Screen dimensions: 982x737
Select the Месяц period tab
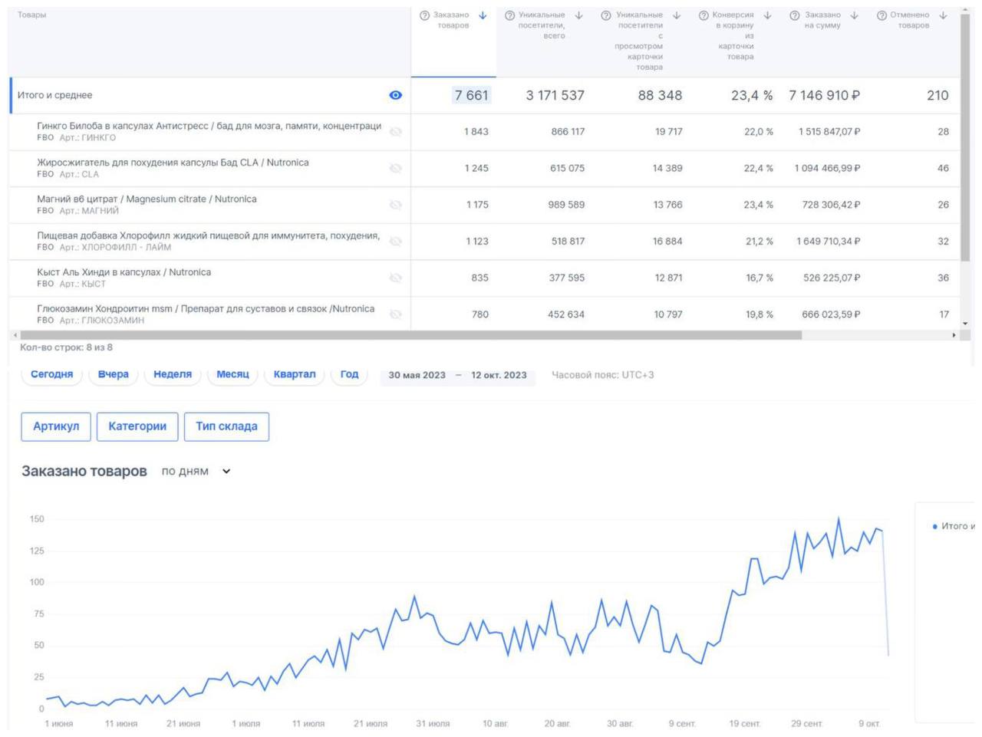pyautogui.click(x=232, y=374)
